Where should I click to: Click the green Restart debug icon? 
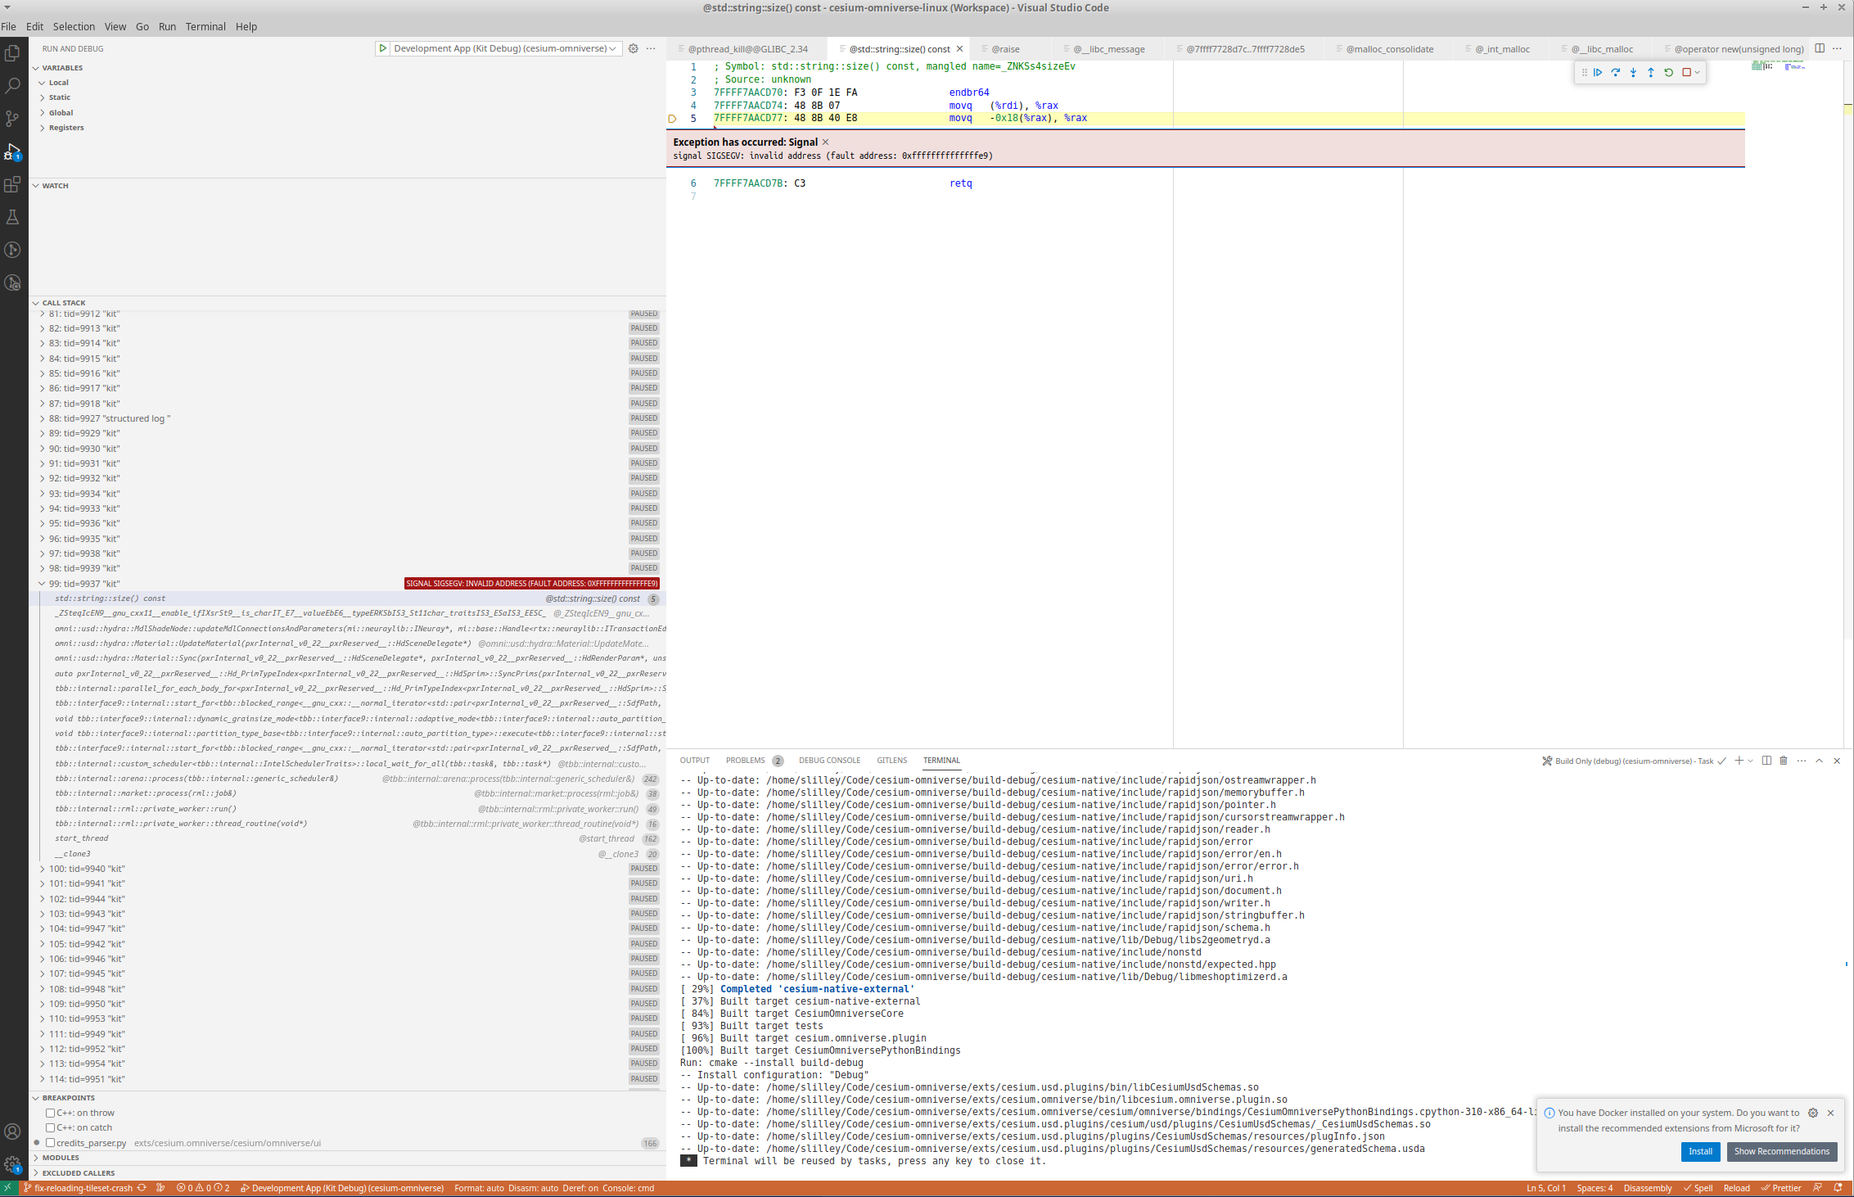tap(1668, 72)
